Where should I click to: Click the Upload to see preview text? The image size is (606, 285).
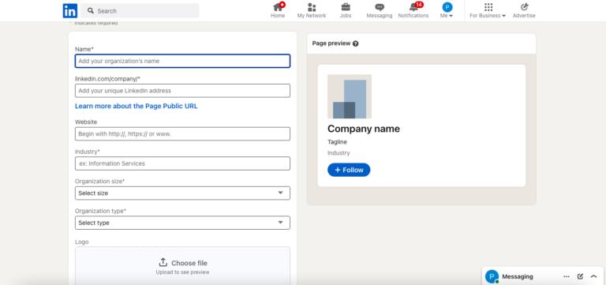click(x=182, y=272)
